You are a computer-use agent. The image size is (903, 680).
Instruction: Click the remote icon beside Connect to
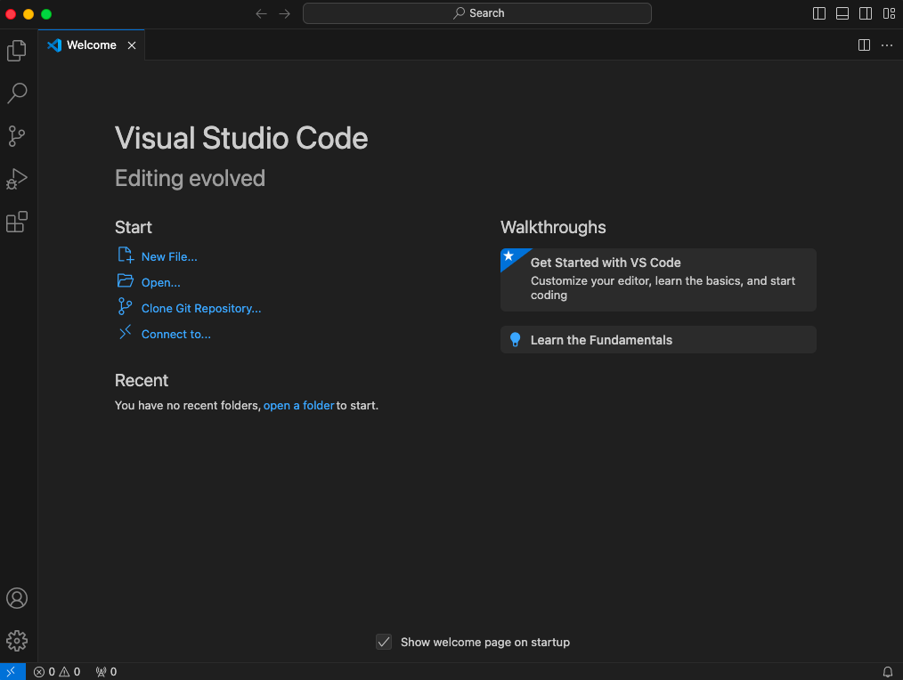click(126, 332)
